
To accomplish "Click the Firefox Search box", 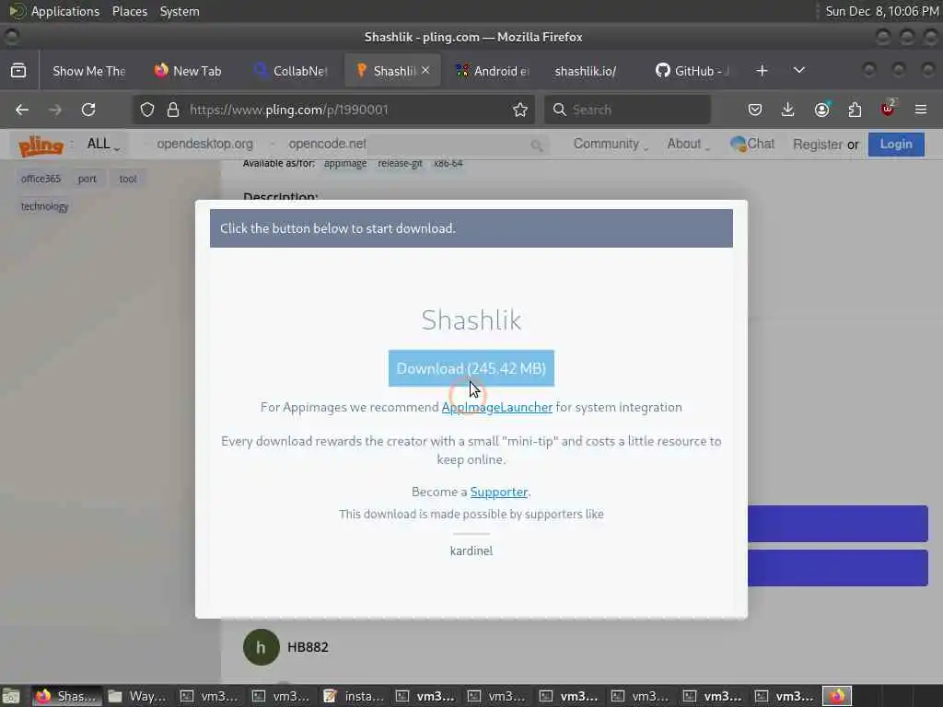I will tap(627, 110).
